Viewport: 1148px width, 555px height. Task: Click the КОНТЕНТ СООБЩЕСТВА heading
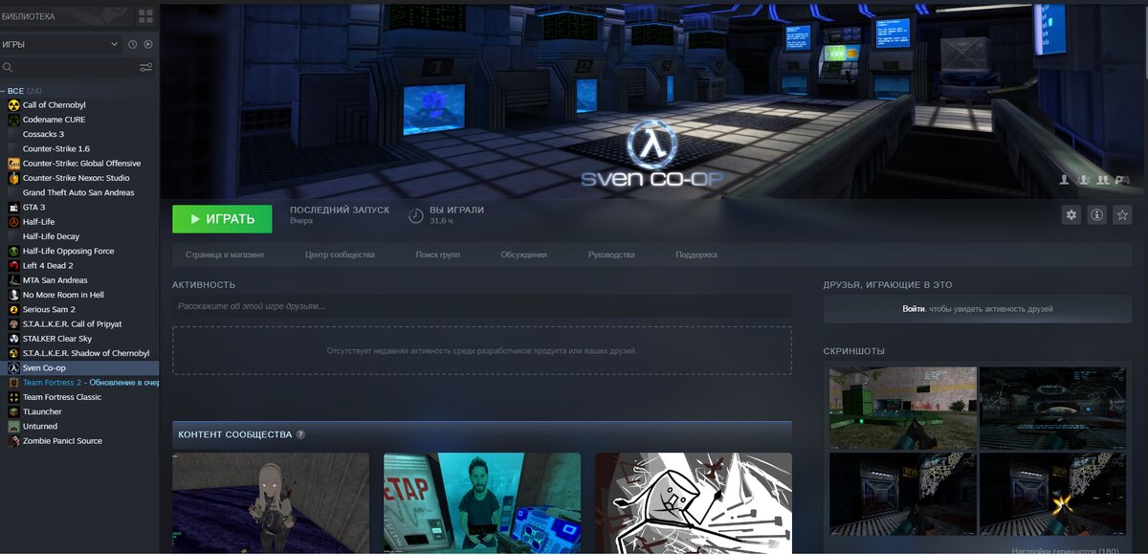(234, 434)
